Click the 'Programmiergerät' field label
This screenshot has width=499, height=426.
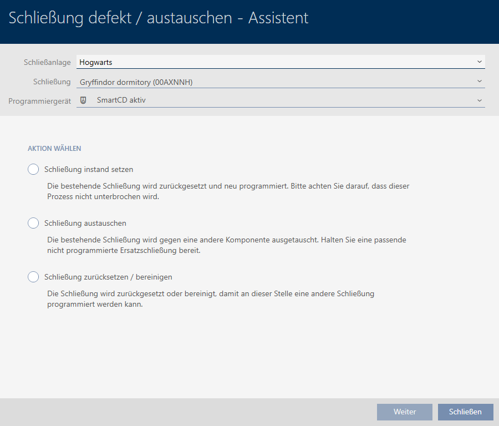40,101
